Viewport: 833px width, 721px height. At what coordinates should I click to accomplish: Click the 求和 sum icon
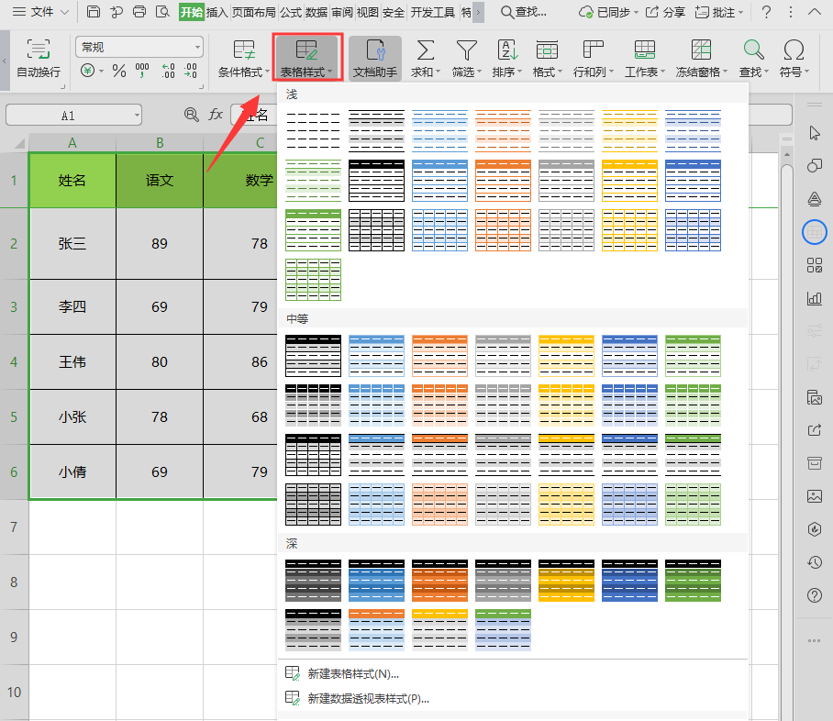point(426,58)
